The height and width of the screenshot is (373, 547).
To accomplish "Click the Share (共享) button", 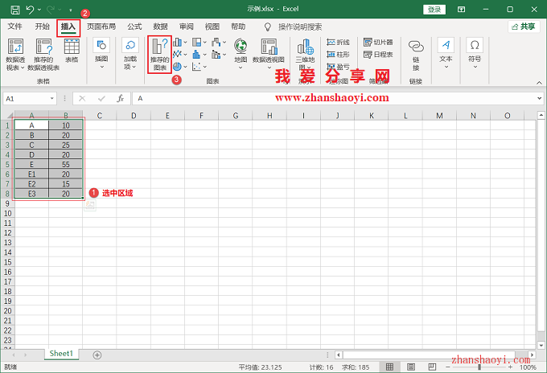I will pos(524,27).
